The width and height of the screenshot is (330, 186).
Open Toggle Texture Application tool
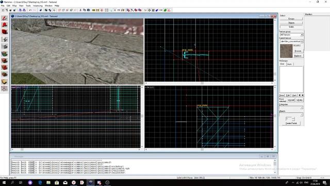point(5,54)
